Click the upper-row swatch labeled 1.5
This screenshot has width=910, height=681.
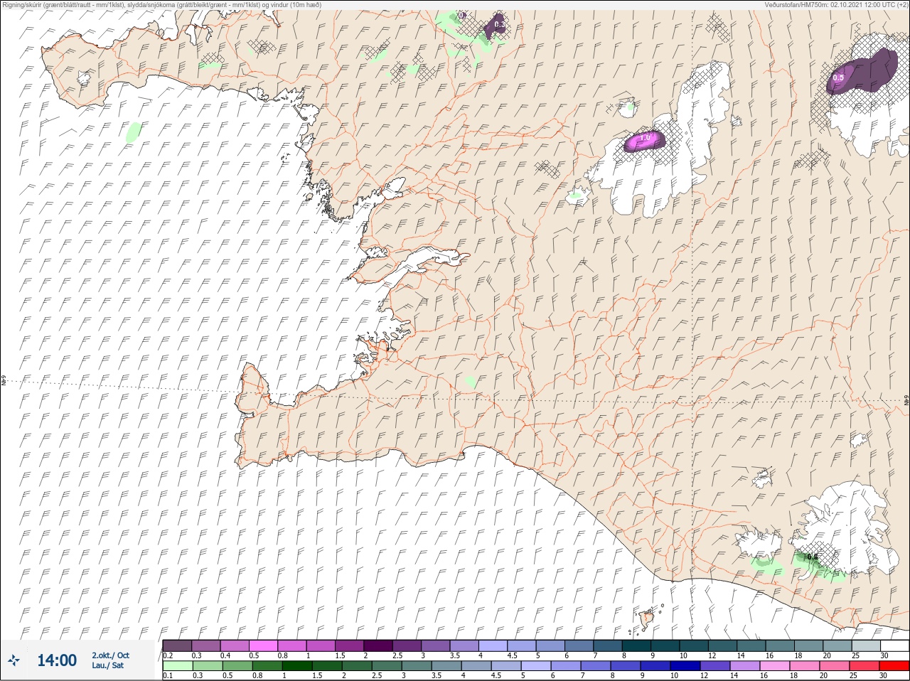(350, 645)
